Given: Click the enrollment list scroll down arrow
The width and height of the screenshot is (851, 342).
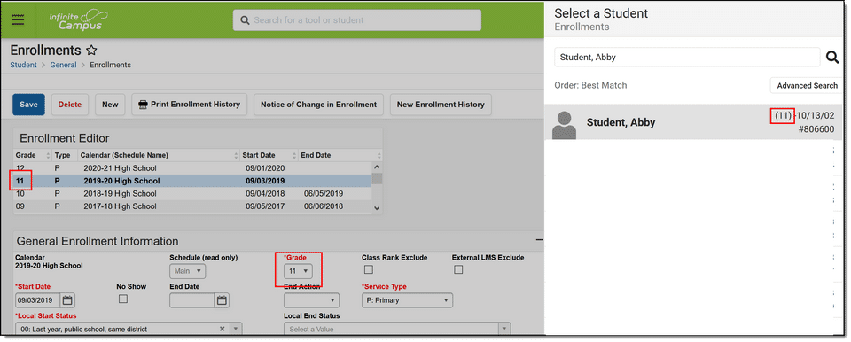Looking at the screenshot, I should click(x=378, y=207).
